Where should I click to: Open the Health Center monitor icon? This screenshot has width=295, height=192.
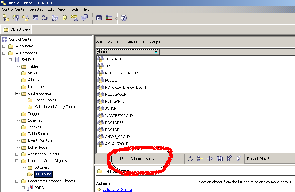pyautogui.click(x=55, y=18)
